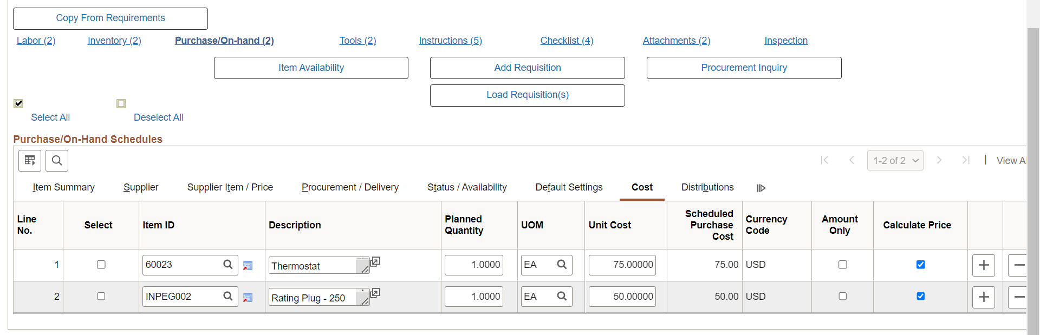Enable Amount Only for line 2
Viewport: 1040px width, 335px height.
click(x=842, y=297)
